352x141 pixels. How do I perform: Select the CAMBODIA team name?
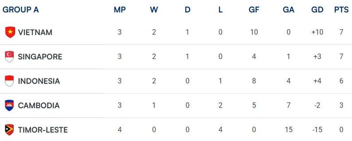tap(39, 105)
